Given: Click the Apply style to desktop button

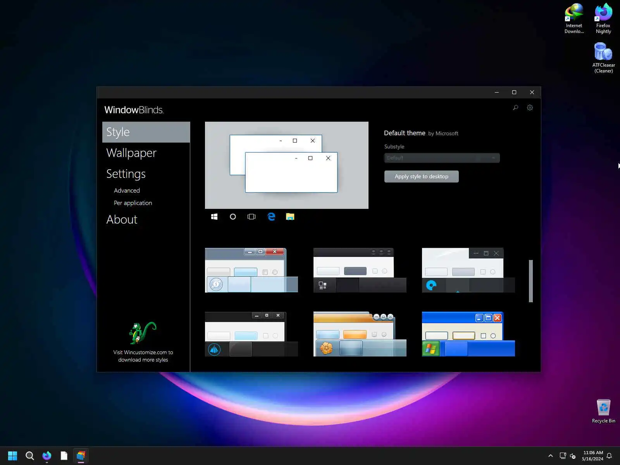Looking at the screenshot, I should [421, 176].
